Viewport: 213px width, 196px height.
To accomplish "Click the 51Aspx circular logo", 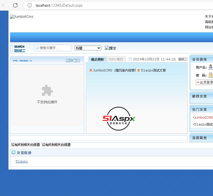I will pyautogui.click(x=119, y=119).
